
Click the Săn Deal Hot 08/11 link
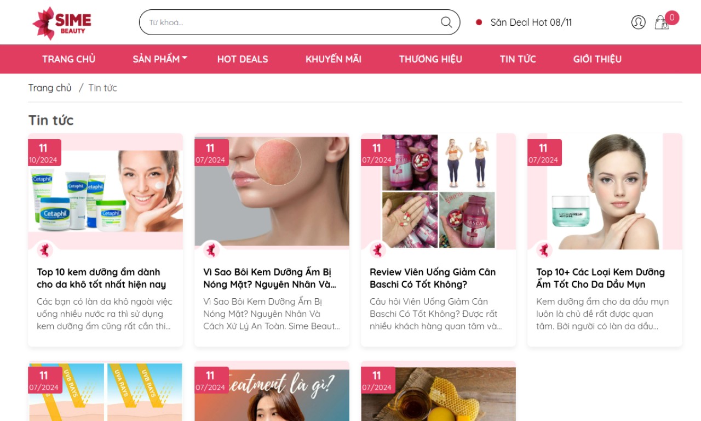[531, 22]
